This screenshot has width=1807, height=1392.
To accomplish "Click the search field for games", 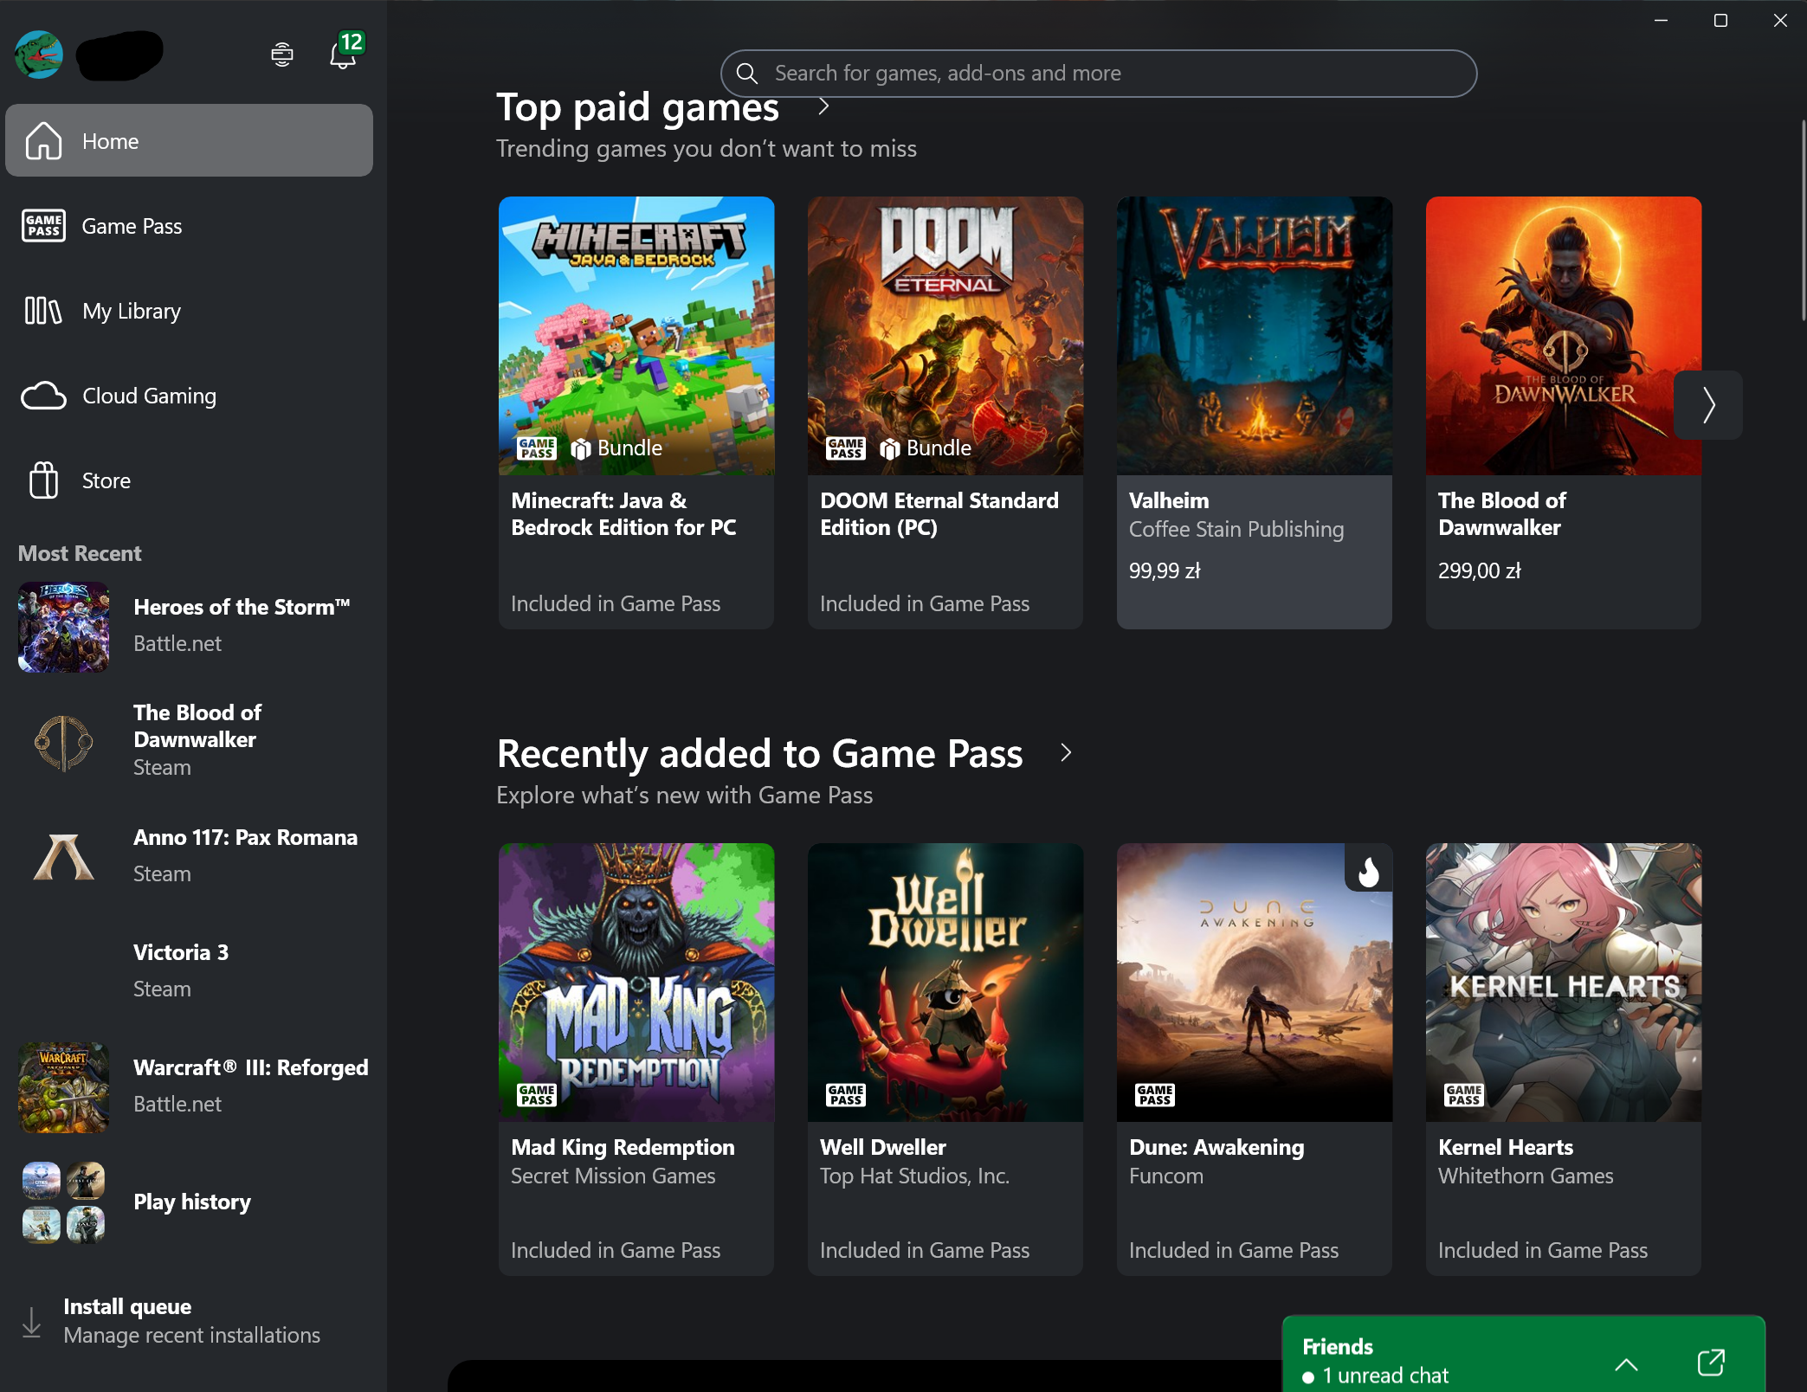I will (x=1098, y=74).
